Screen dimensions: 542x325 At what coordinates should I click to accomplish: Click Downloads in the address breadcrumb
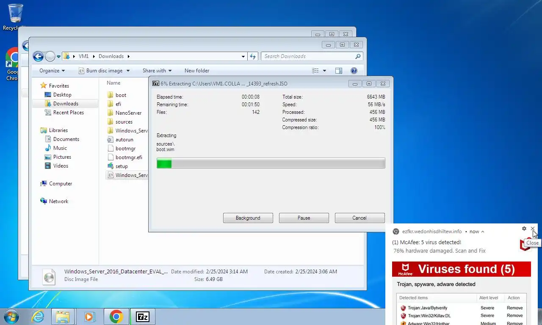click(x=111, y=56)
